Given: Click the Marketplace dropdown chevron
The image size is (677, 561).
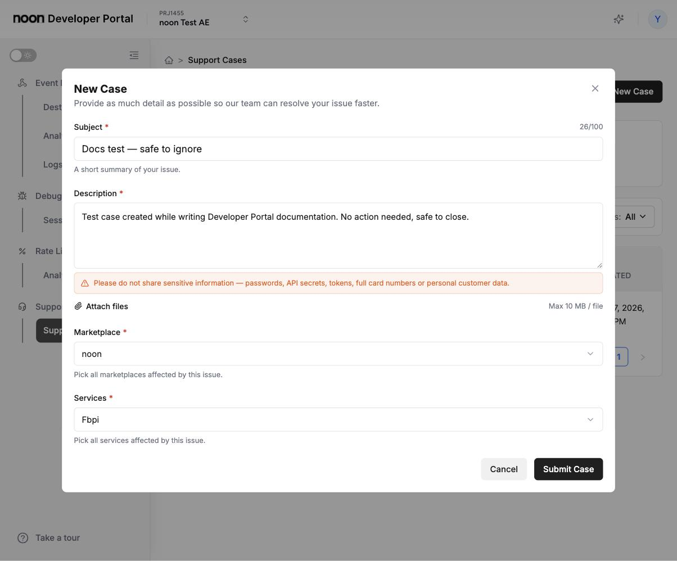Looking at the screenshot, I should 590,354.
